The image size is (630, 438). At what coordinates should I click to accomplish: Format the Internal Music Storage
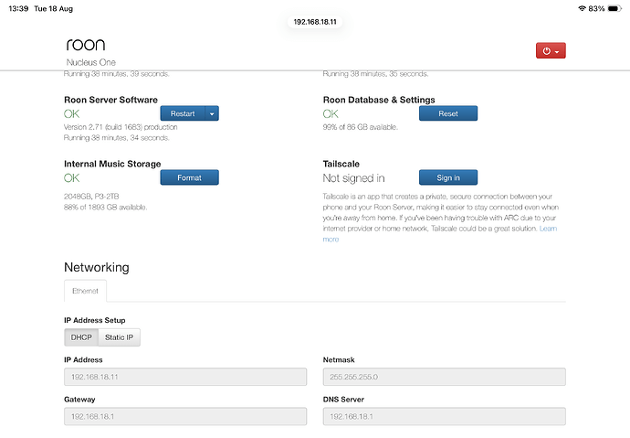(189, 177)
